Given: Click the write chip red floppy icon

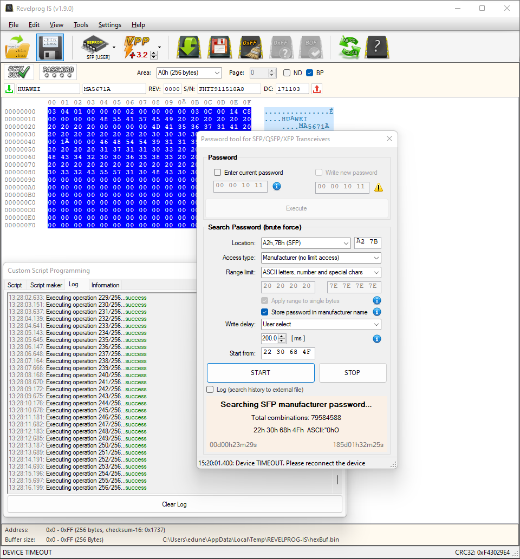Looking at the screenshot, I should click(x=219, y=47).
